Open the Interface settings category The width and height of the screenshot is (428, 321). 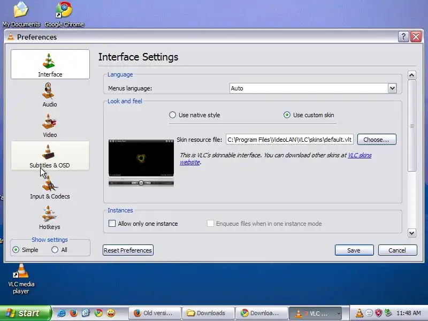[x=50, y=64]
